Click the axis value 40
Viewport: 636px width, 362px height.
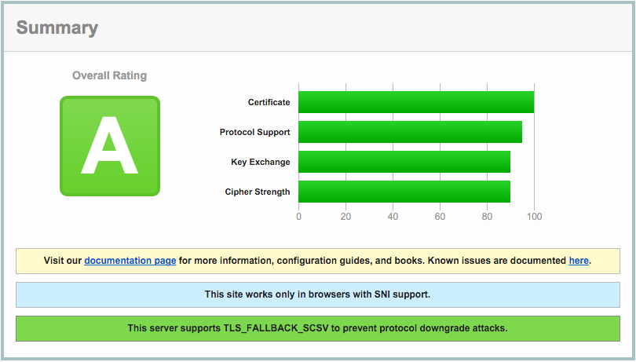pyautogui.click(x=393, y=217)
